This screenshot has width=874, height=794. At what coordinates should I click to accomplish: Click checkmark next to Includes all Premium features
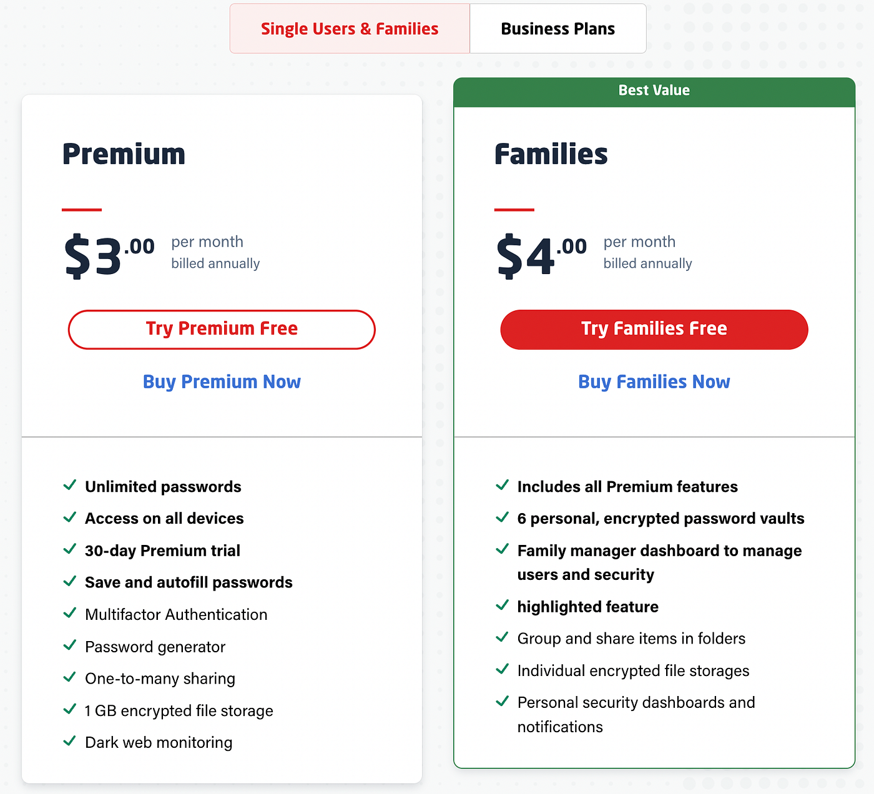[x=502, y=486]
